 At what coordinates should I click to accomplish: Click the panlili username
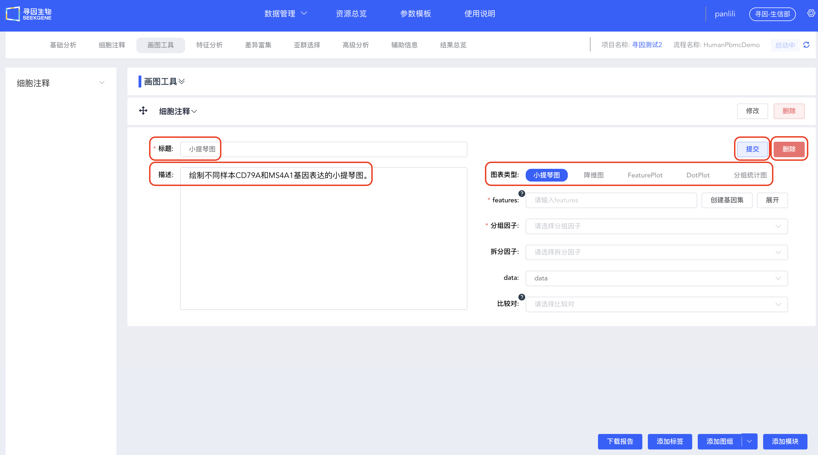coord(725,14)
